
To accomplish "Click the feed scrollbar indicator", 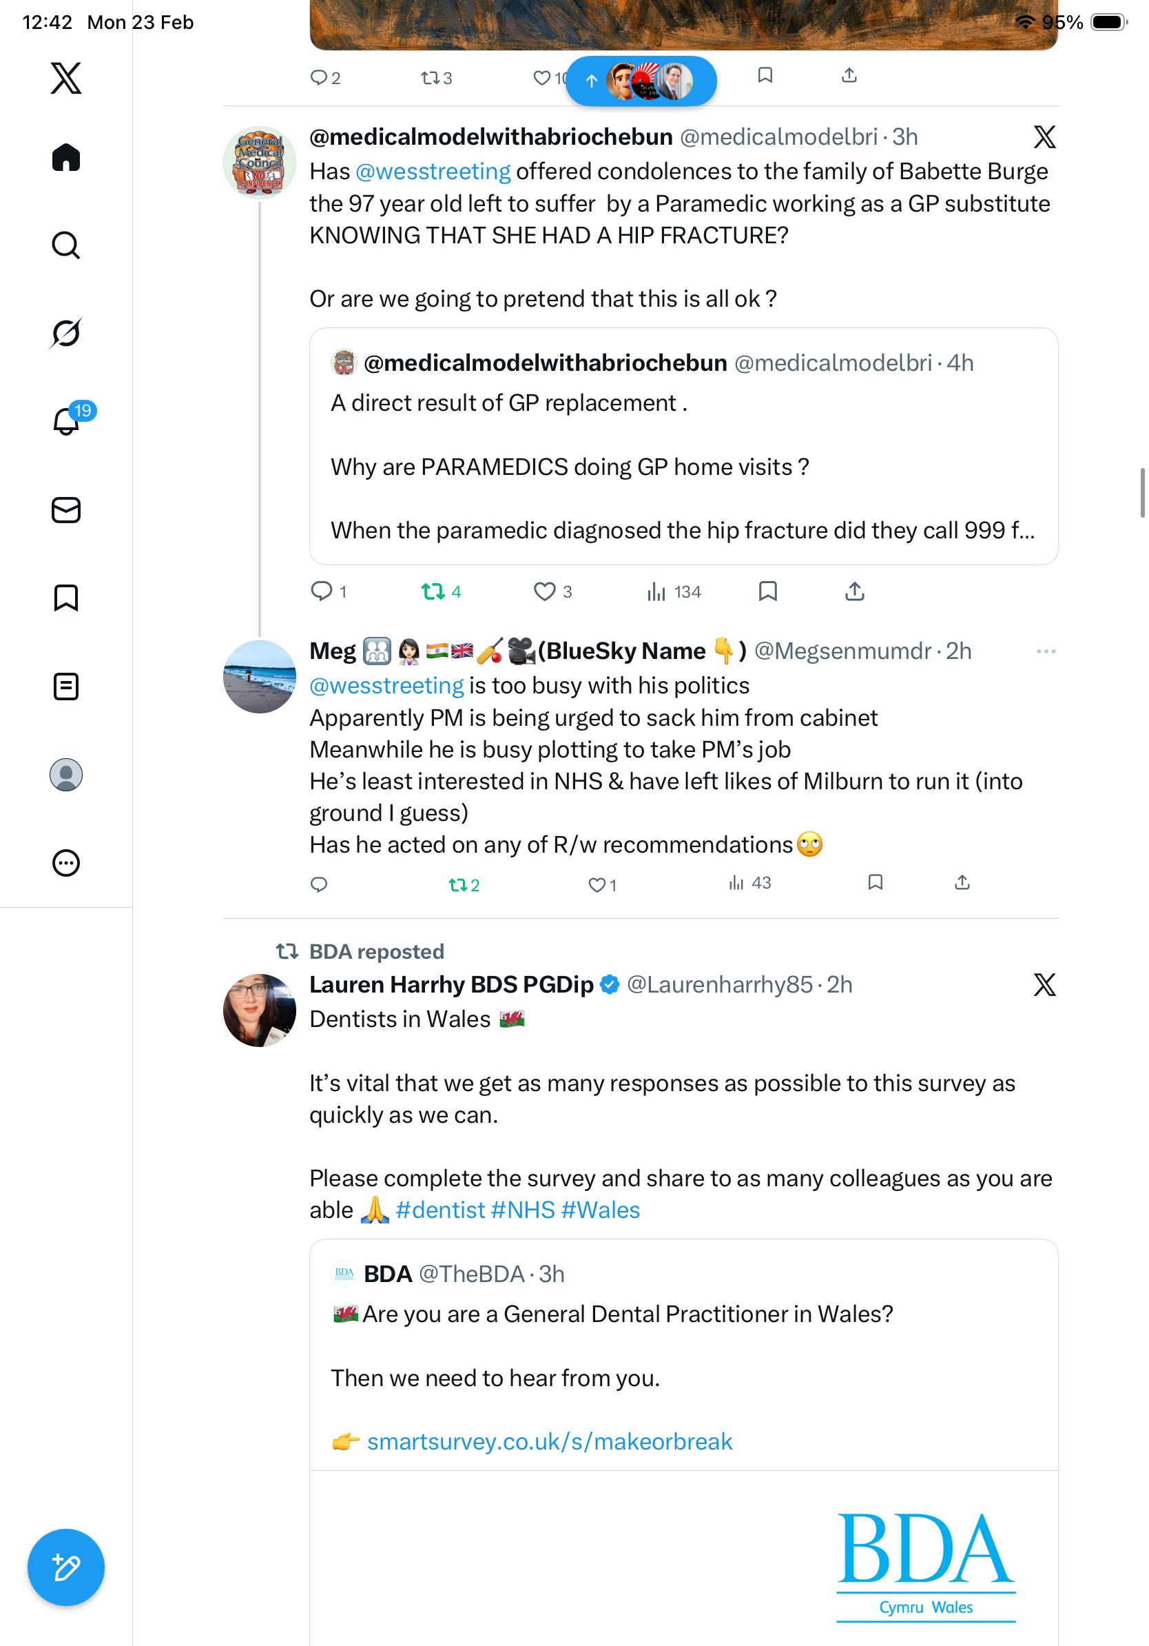I will tap(1142, 493).
